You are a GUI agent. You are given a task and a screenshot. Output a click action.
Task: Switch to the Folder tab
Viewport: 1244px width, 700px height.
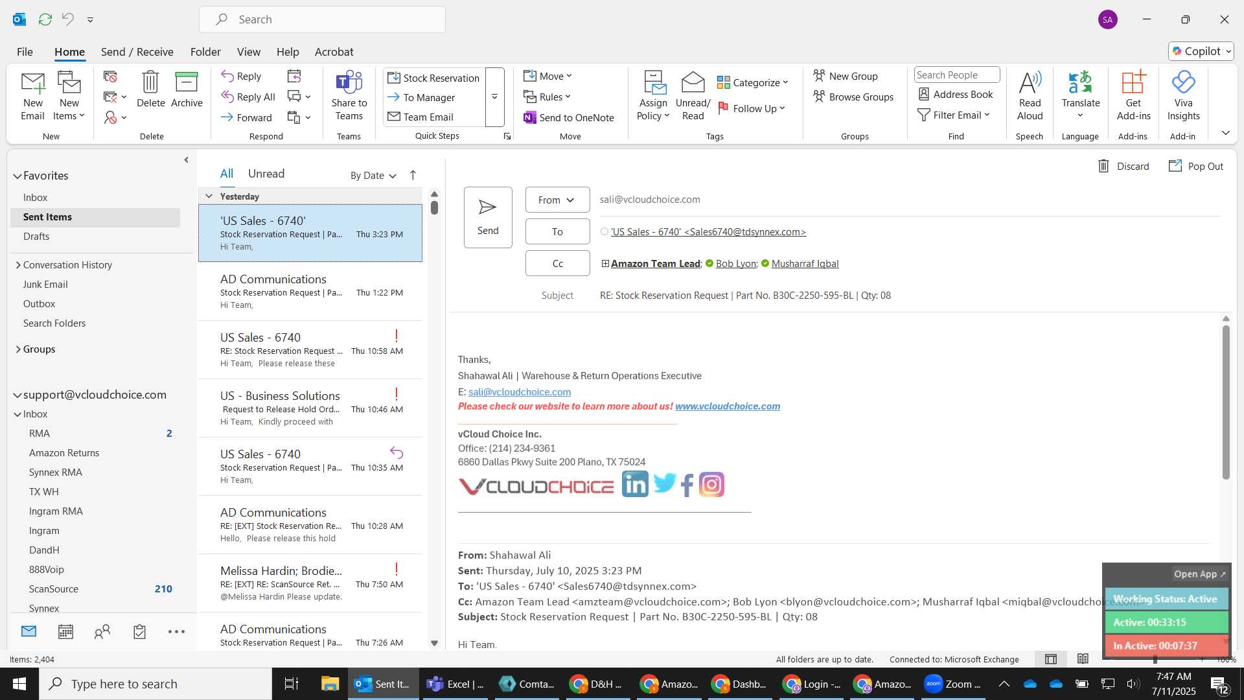tap(205, 51)
